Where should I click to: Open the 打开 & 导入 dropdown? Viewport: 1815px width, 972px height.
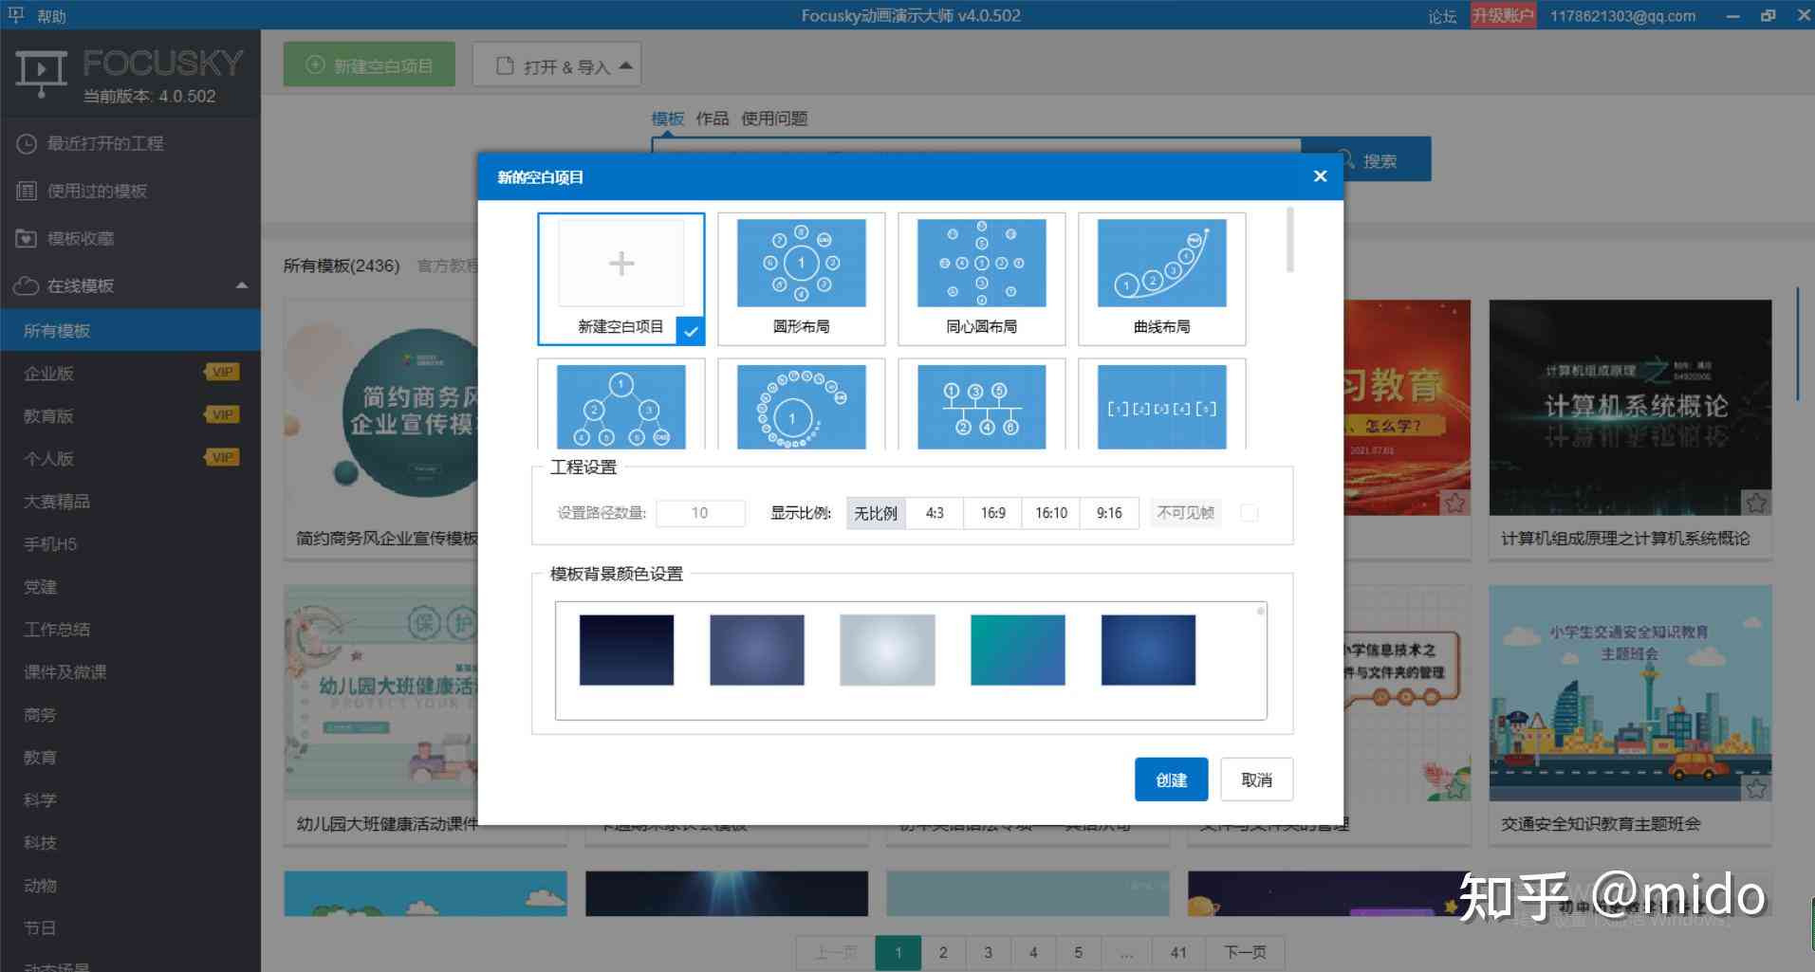pyautogui.click(x=557, y=65)
